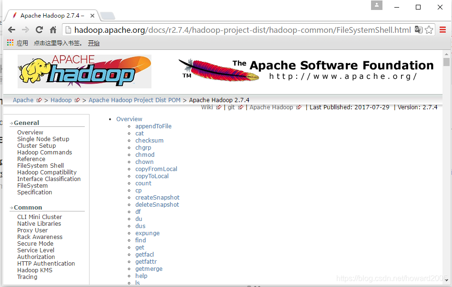Viewport: 452px width, 287px height.
Task: Jump to chmod command
Action: click(x=145, y=155)
